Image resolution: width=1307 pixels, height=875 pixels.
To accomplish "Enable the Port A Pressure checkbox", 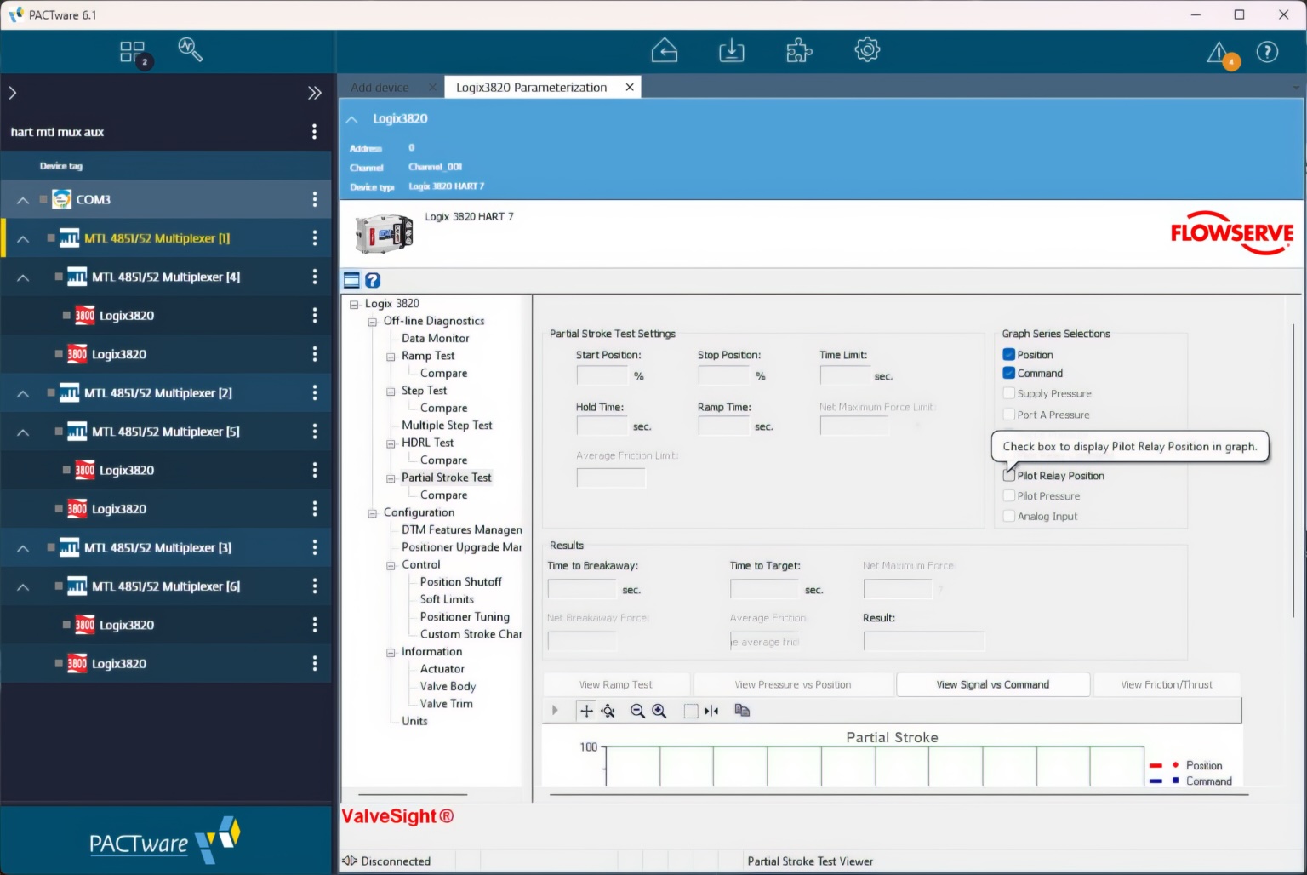I will pos(1008,415).
